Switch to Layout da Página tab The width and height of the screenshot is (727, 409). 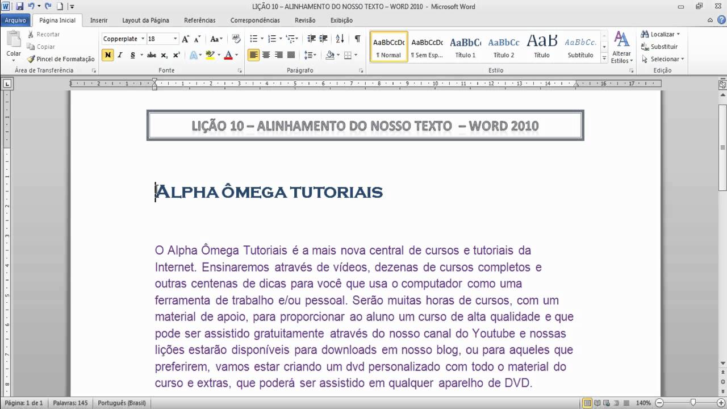(145, 20)
